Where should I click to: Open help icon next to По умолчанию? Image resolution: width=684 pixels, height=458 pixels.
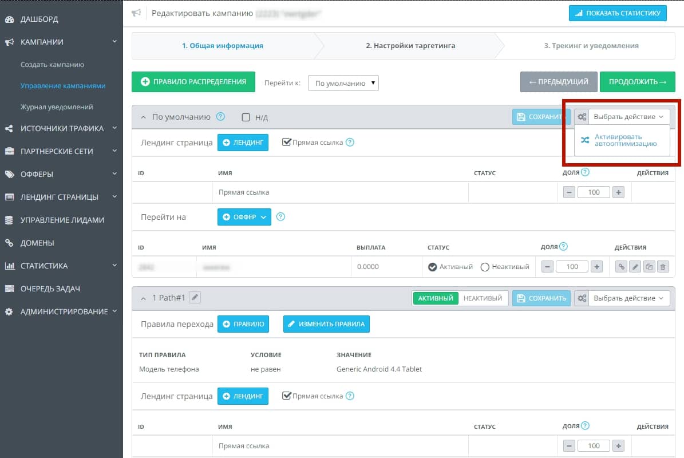click(x=221, y=116)
